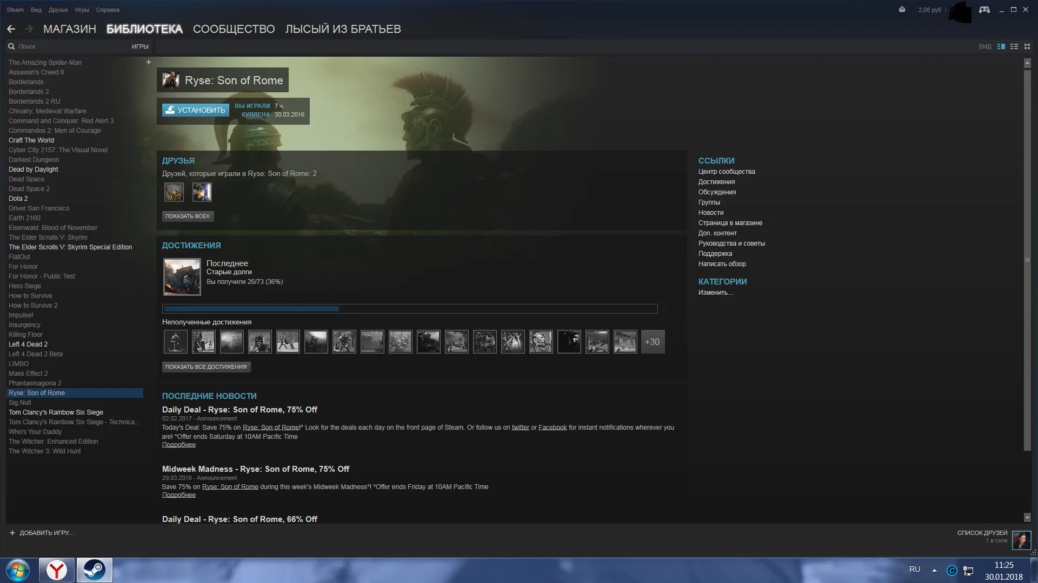Open the Центр сообщества link
This screenshot has width=1038, height=583.
tap(726, 172)
